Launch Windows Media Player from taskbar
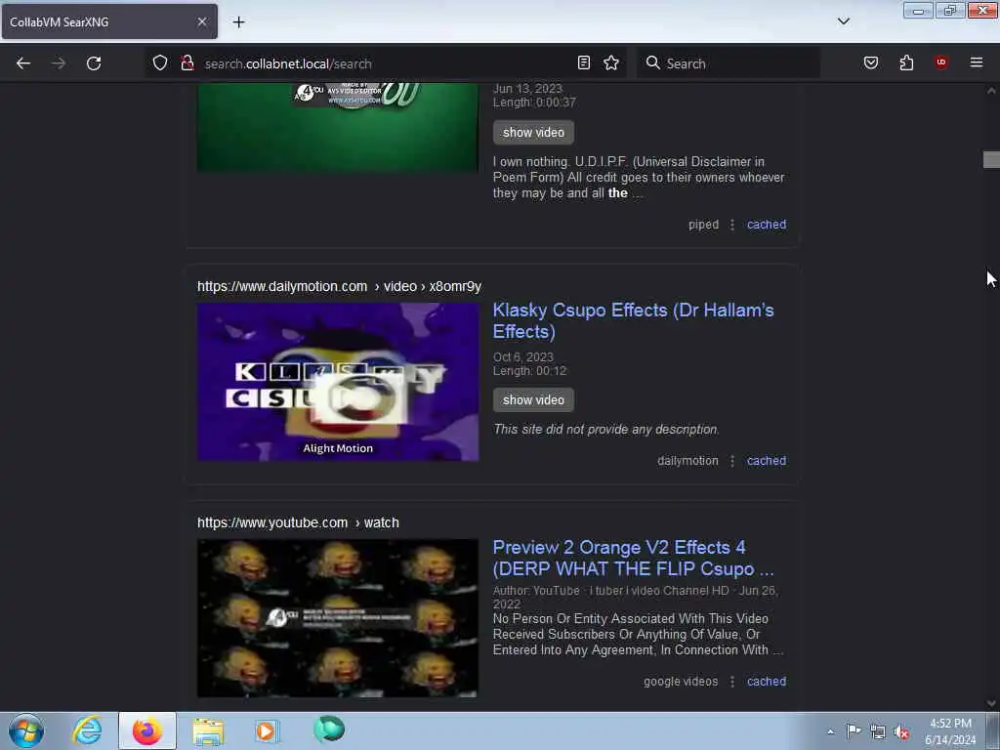 pyautogui.click(x=266, y=730)
